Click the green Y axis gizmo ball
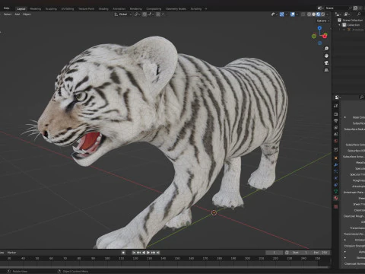365x274 pixels. pyautogui.click(x=314, y=36)
